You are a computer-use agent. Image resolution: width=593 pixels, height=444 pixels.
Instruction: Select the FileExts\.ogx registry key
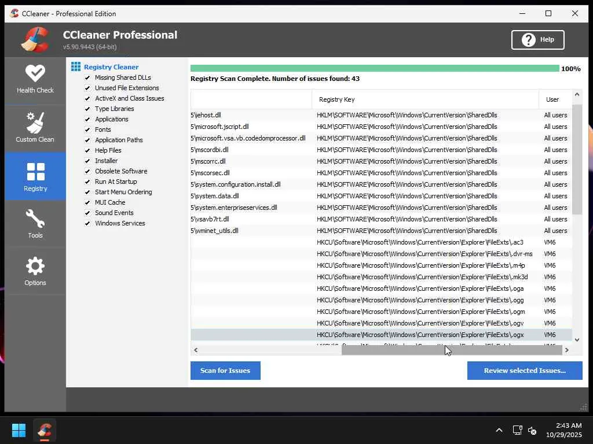tap(381, 335)
